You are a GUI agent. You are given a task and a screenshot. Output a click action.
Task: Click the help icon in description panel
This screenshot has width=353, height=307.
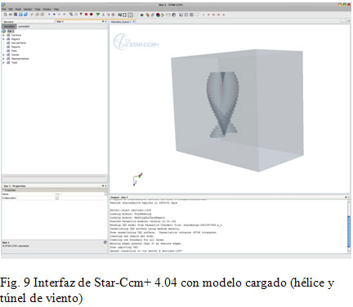[x=105, y=242]
